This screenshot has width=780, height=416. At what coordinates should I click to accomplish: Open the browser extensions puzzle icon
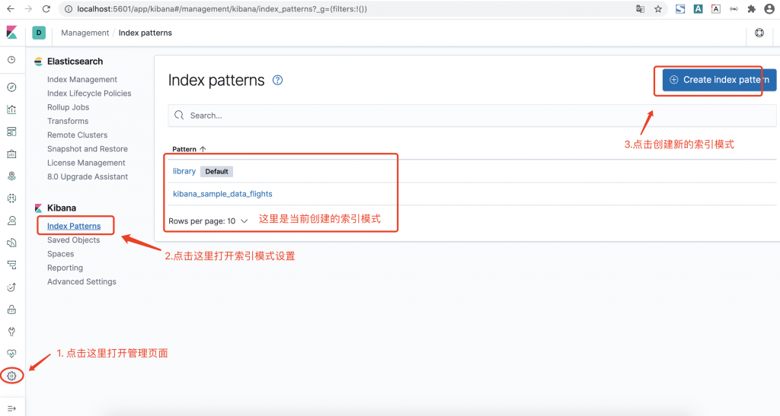752,9
